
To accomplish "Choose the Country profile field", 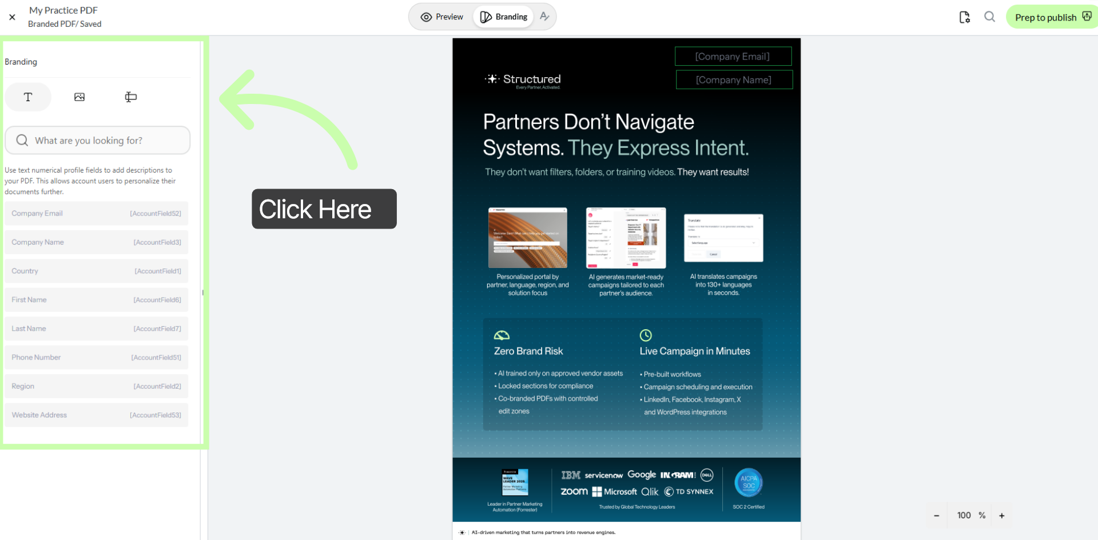I will pyautogui.click(x=97, y=271).
